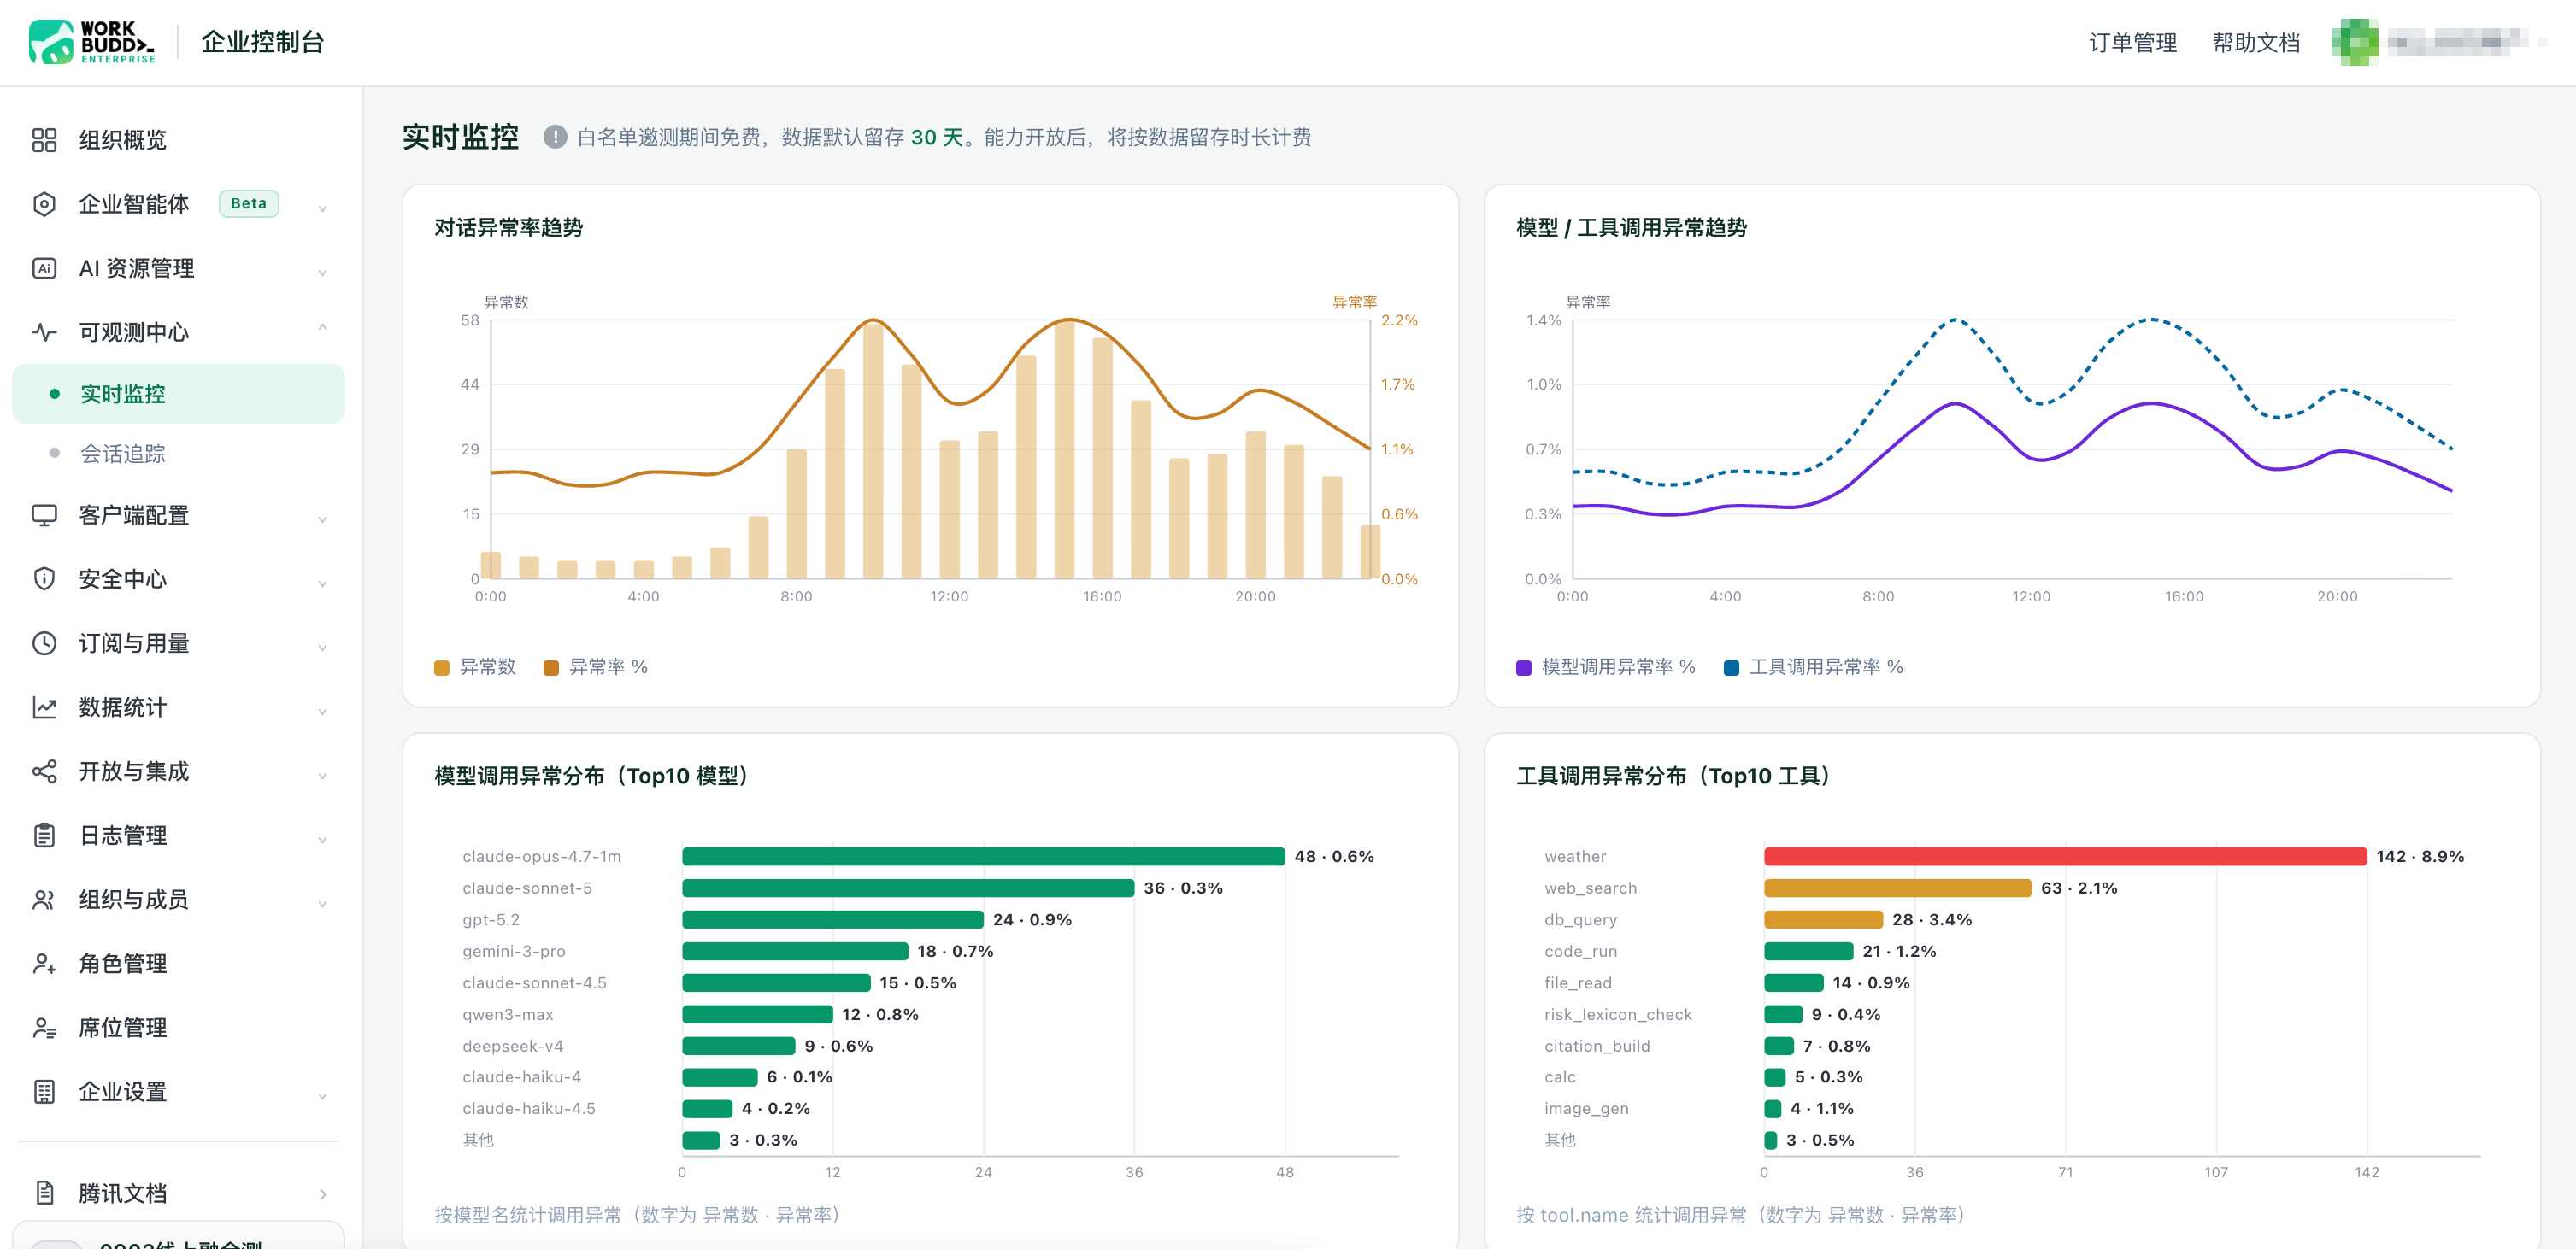Viewport: 2576px width, 1249px height.
Task: Click the WorkBuddy Enterprise logo
Action: [92, 42]
